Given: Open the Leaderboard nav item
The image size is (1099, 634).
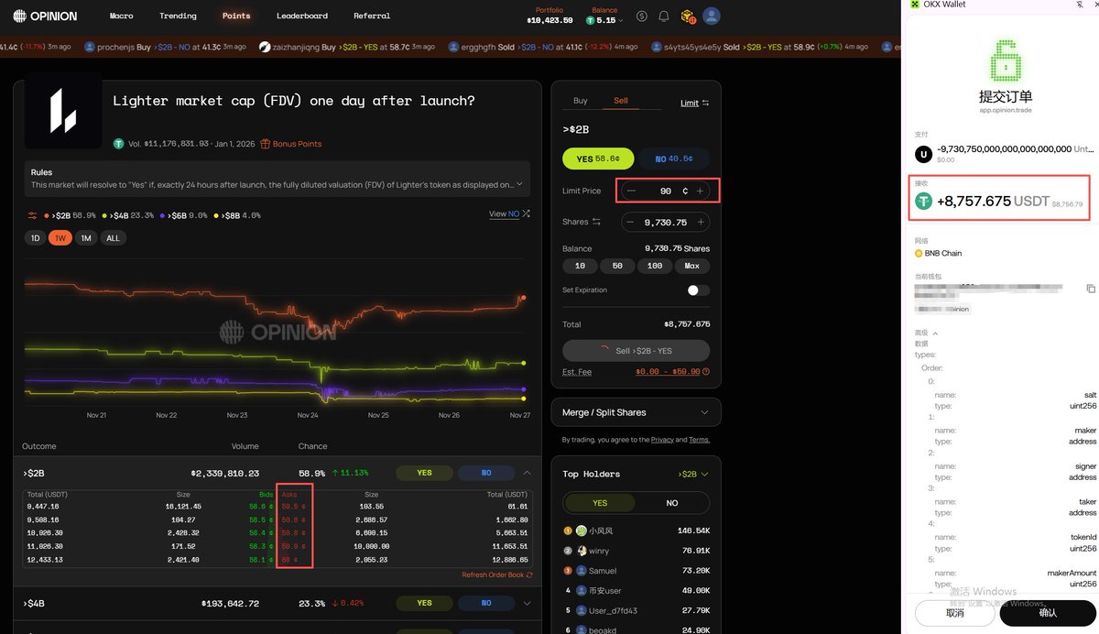Looking at the screenshot, I should [x=302, y=16].
